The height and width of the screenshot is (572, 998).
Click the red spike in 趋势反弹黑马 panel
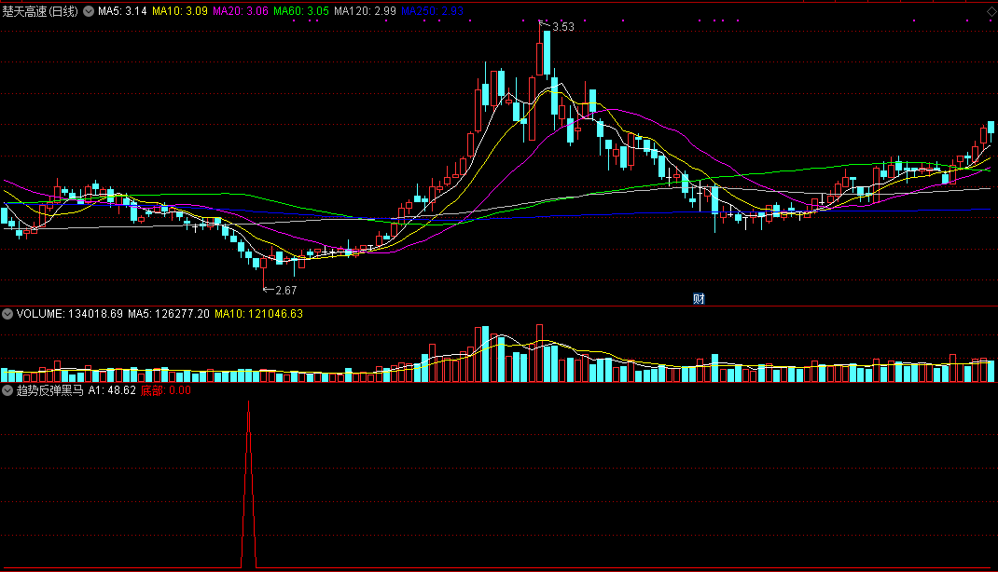[248, 483]
